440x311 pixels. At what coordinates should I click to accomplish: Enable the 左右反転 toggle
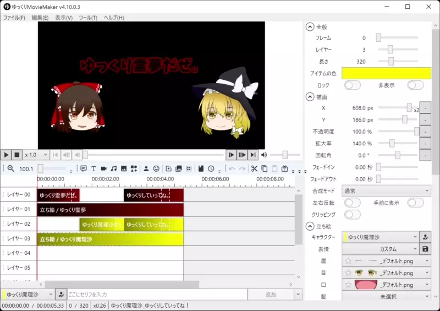[x=352, y=203]
